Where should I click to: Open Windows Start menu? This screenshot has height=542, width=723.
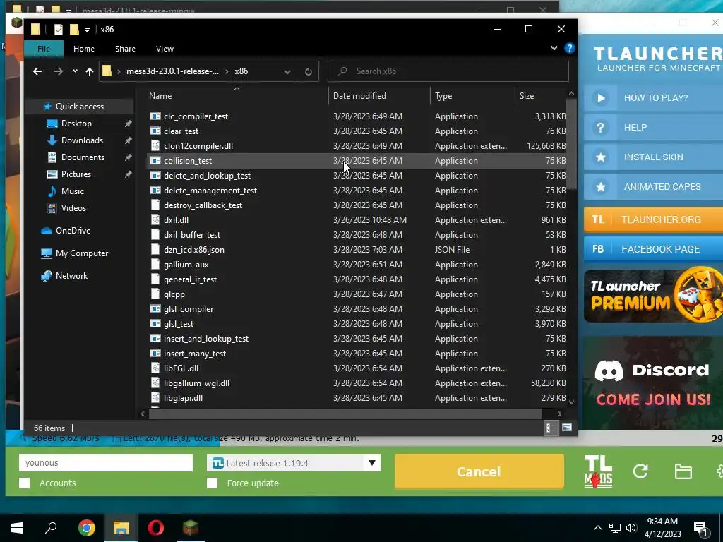pos(17,528)
